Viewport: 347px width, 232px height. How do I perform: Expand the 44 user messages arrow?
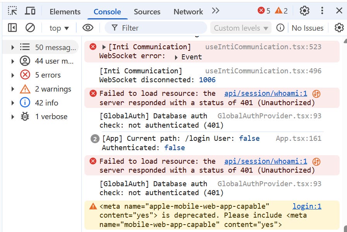coord(13,61)
